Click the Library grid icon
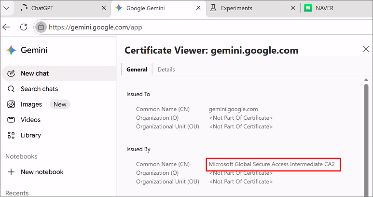Viewport: 373px width, 197px height. [11, 135]
